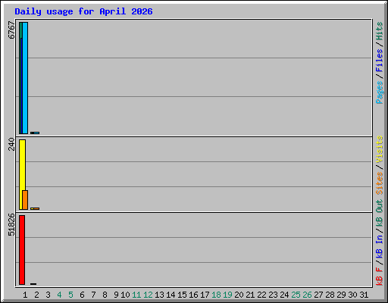Image resolution: width=388 pixels, height=303 pixels.
Task: Click the 'kB Out' legend label
Action: [x=380, y=214]
